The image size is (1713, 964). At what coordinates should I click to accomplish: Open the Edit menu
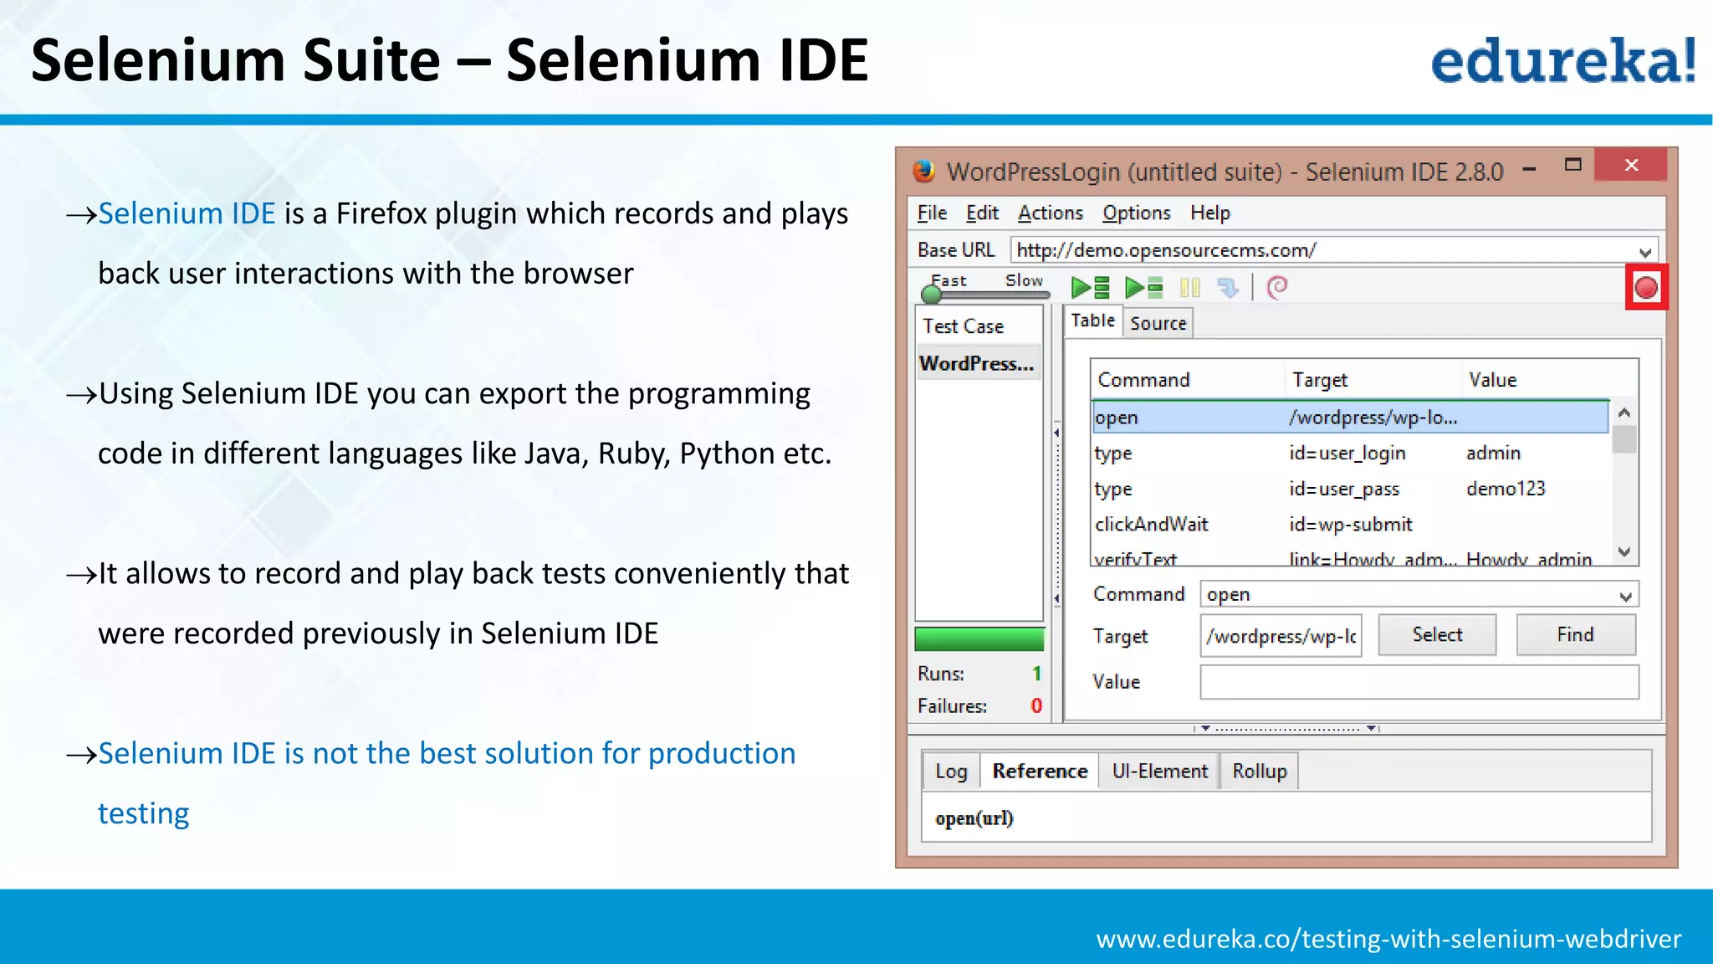click(x=982, y=213)
